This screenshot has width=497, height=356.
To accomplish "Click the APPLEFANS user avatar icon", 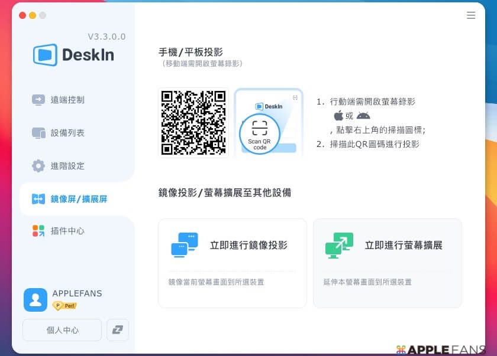I will pyautogui.click(x=35, y=300).
